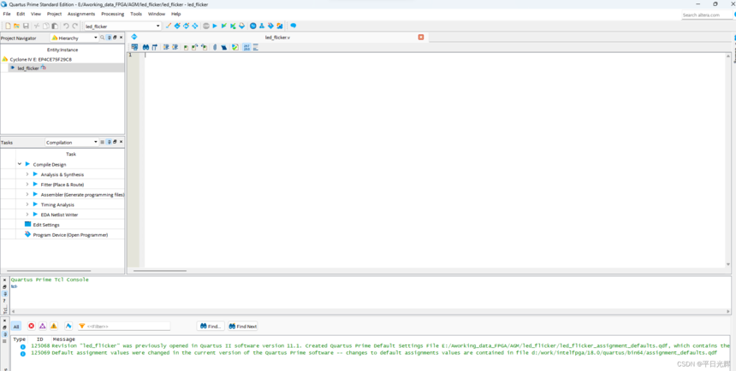Start Analysis & Synthesis from the main toolbar
736x371 pixels.
point(224,26)
